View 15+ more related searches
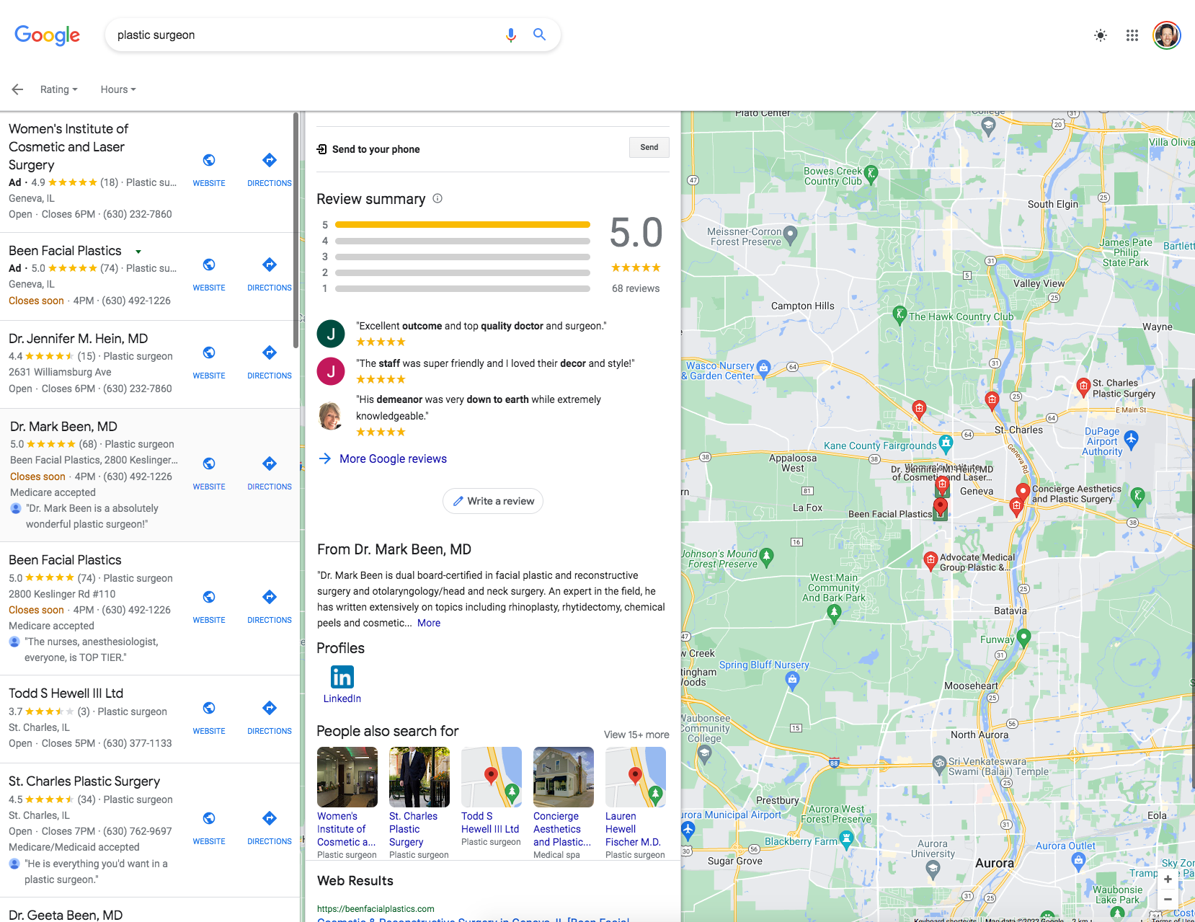This screenshot has height=922, width=1195. [636, 735]
